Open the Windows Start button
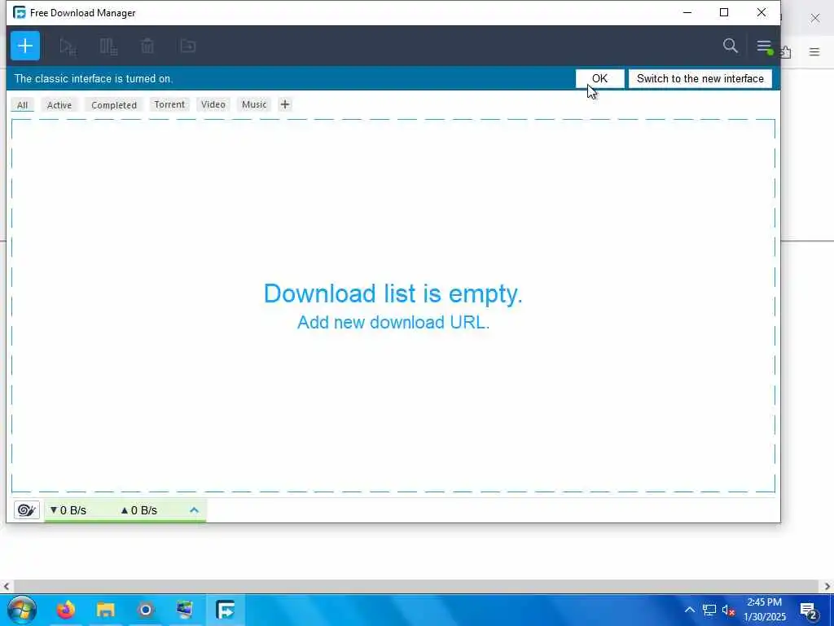The height and width of the screenshot is (626, 834). [x=22, y=610]
